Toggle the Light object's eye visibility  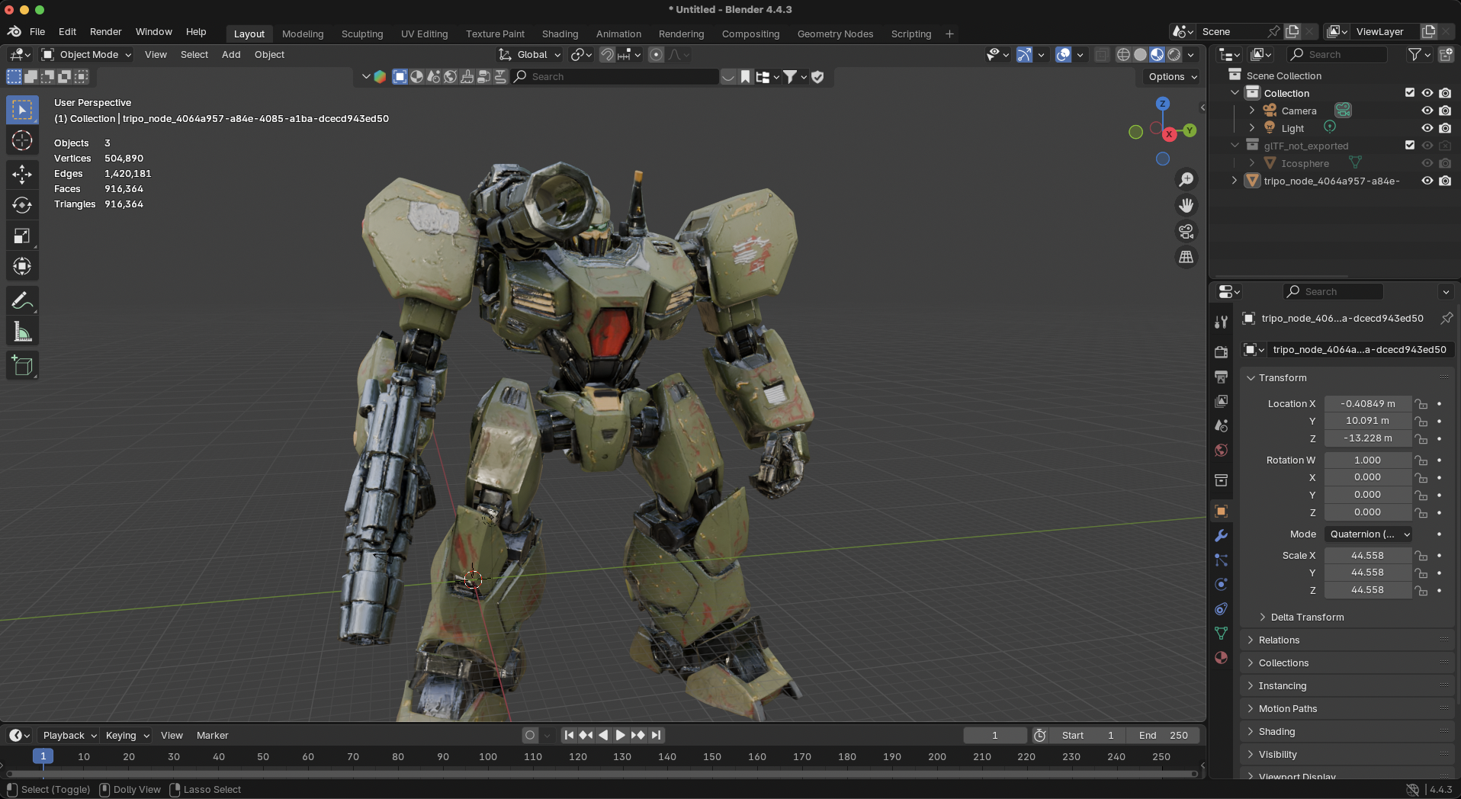(1427, 128)
